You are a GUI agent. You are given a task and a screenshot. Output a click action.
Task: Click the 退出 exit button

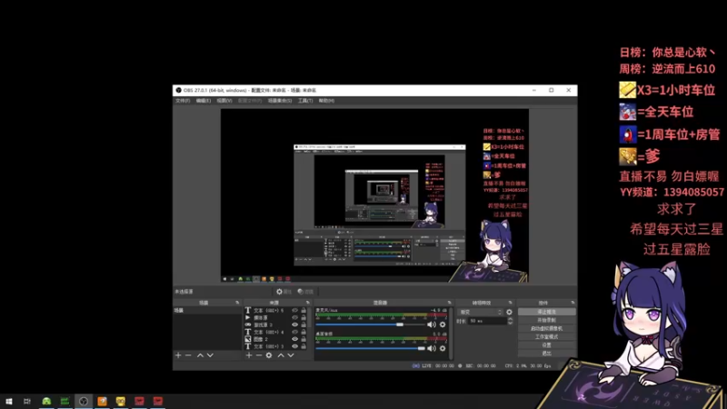pos(547,354)
